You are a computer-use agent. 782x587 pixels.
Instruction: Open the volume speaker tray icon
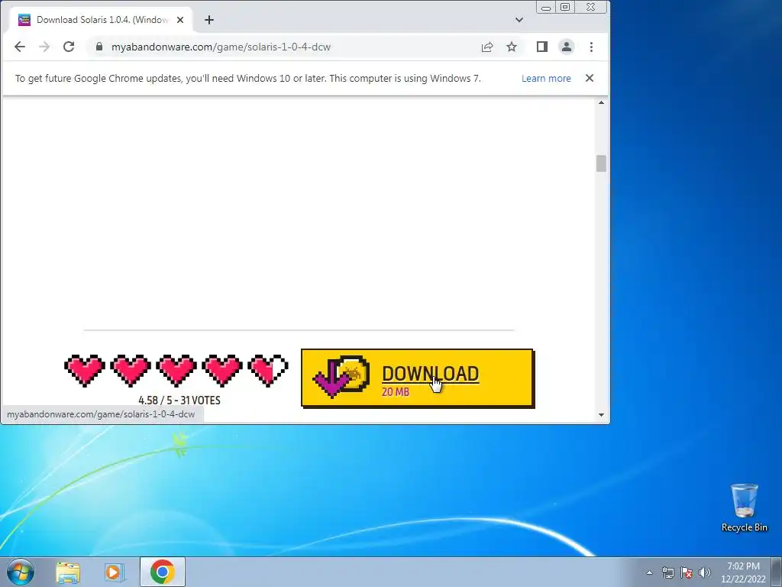[x=705, y=572]
